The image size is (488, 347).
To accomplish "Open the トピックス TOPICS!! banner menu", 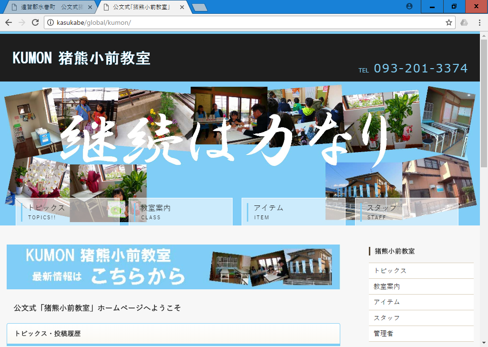I will (68, 212).
